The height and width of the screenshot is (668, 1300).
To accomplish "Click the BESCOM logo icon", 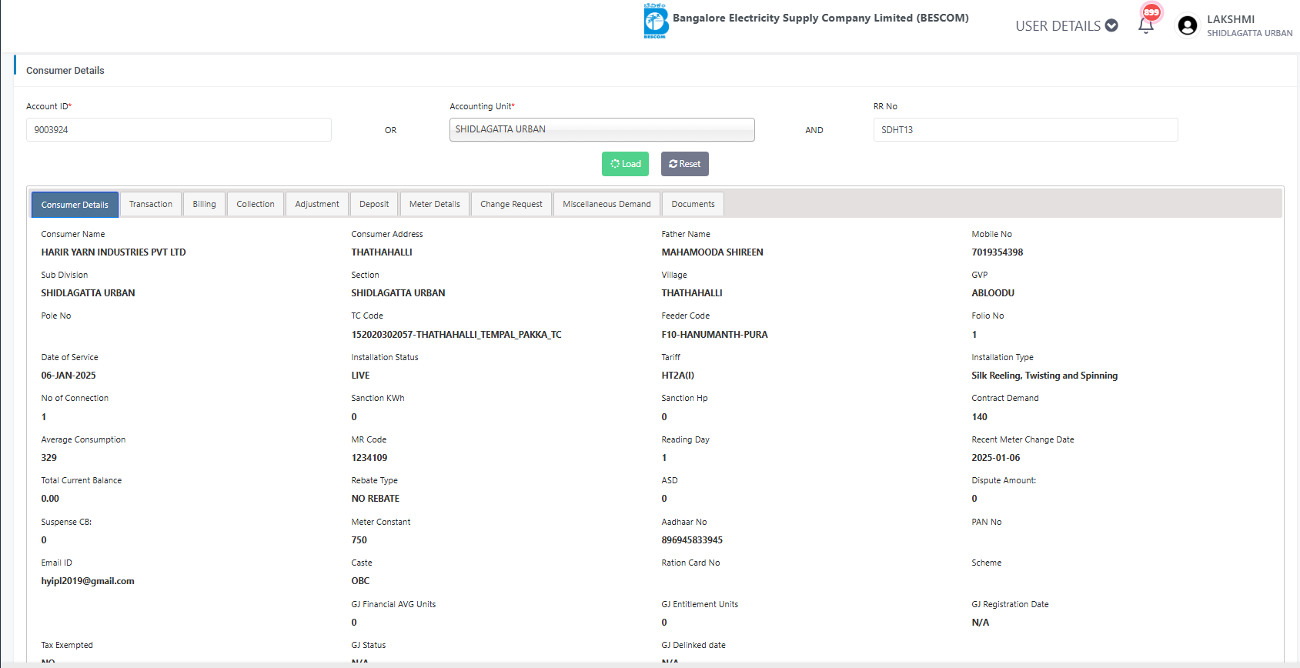I will pyautogui.click(x=656, y=21).
